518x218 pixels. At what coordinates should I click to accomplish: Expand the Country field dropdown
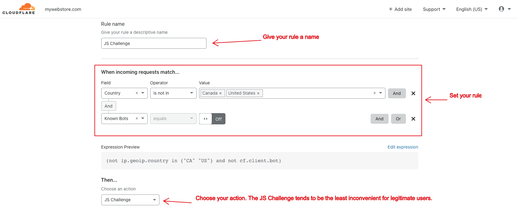pyautogui.click(x=143, y=93)
